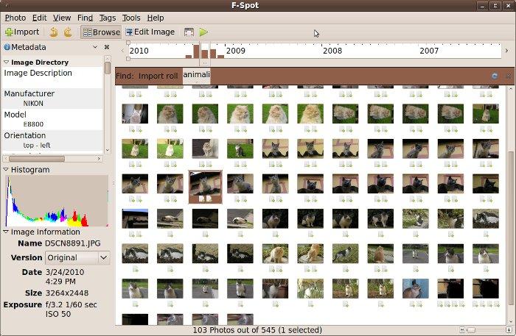The height and width of the screenshot is (336, 516).
Task: Open the Find menu
Action: [x=85, y=18]
